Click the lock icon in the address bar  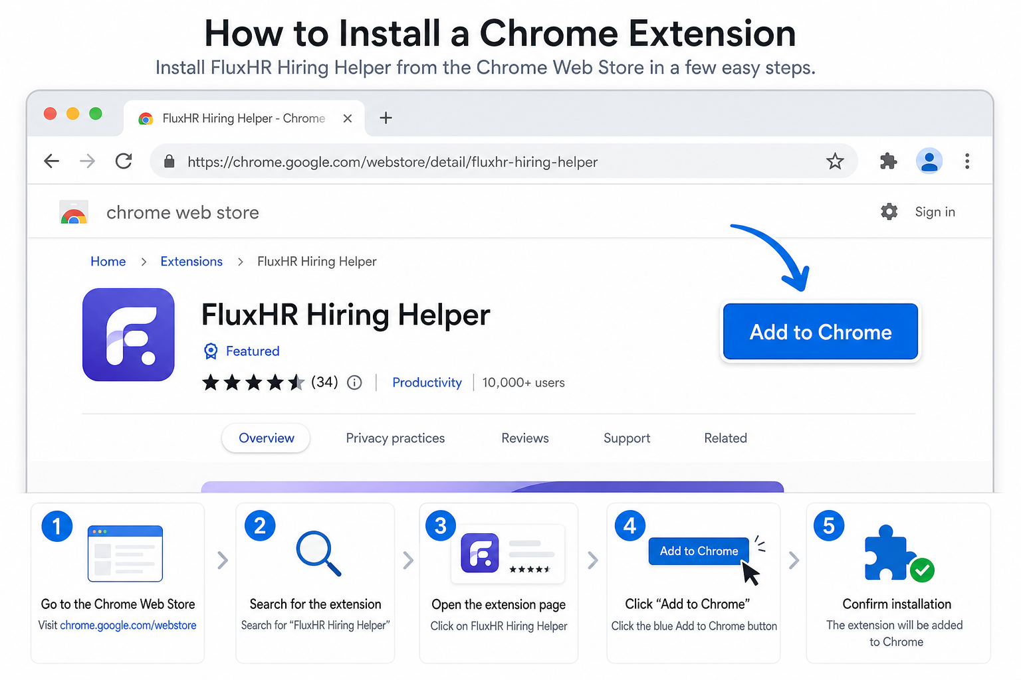[x=169, y=161]
